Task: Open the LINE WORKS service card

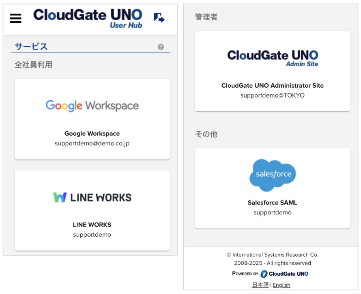Action: 92,210
